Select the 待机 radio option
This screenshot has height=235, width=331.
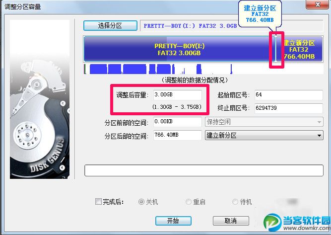235,202
